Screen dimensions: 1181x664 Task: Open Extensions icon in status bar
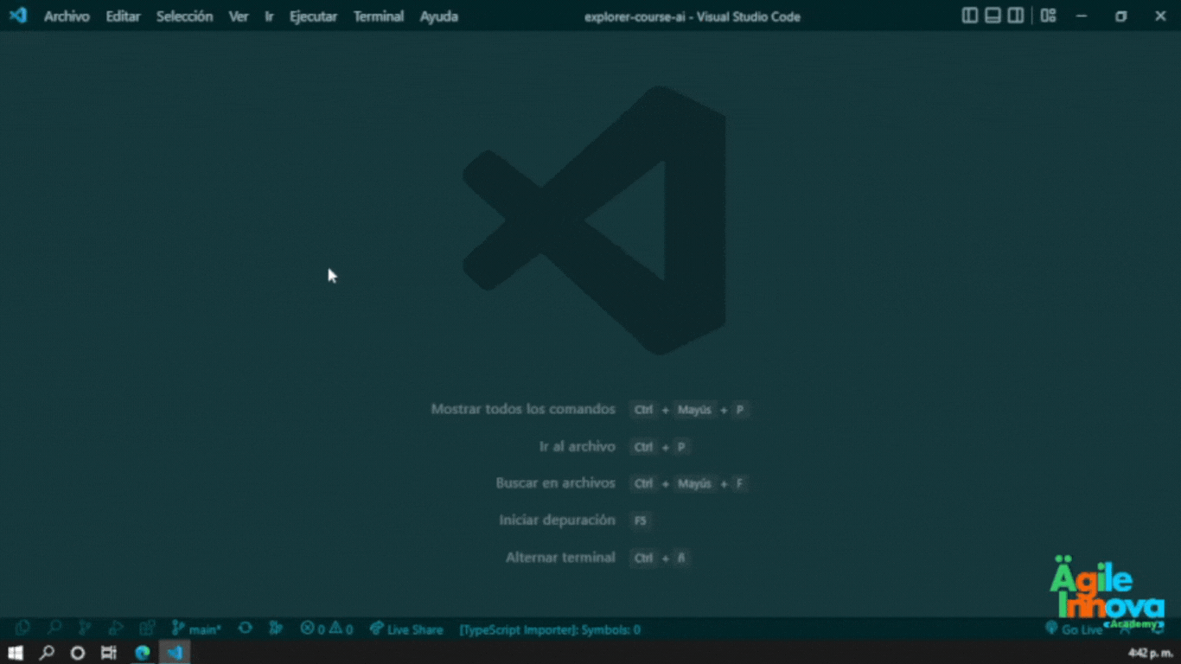(147, 629)
